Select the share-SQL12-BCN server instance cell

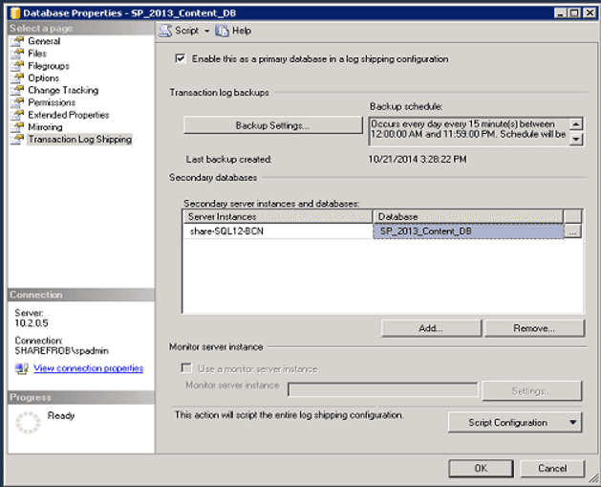click(x=278, y=232)
